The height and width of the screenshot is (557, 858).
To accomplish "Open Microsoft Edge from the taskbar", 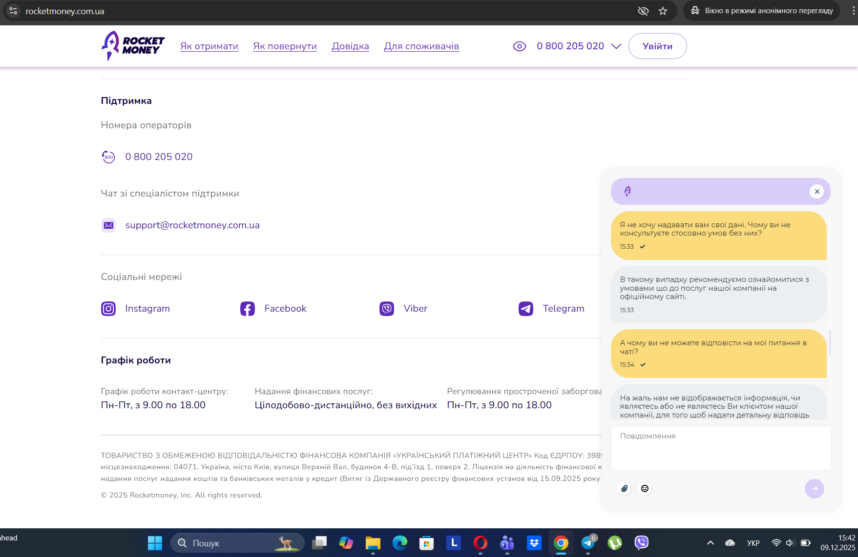I will 400,543.
